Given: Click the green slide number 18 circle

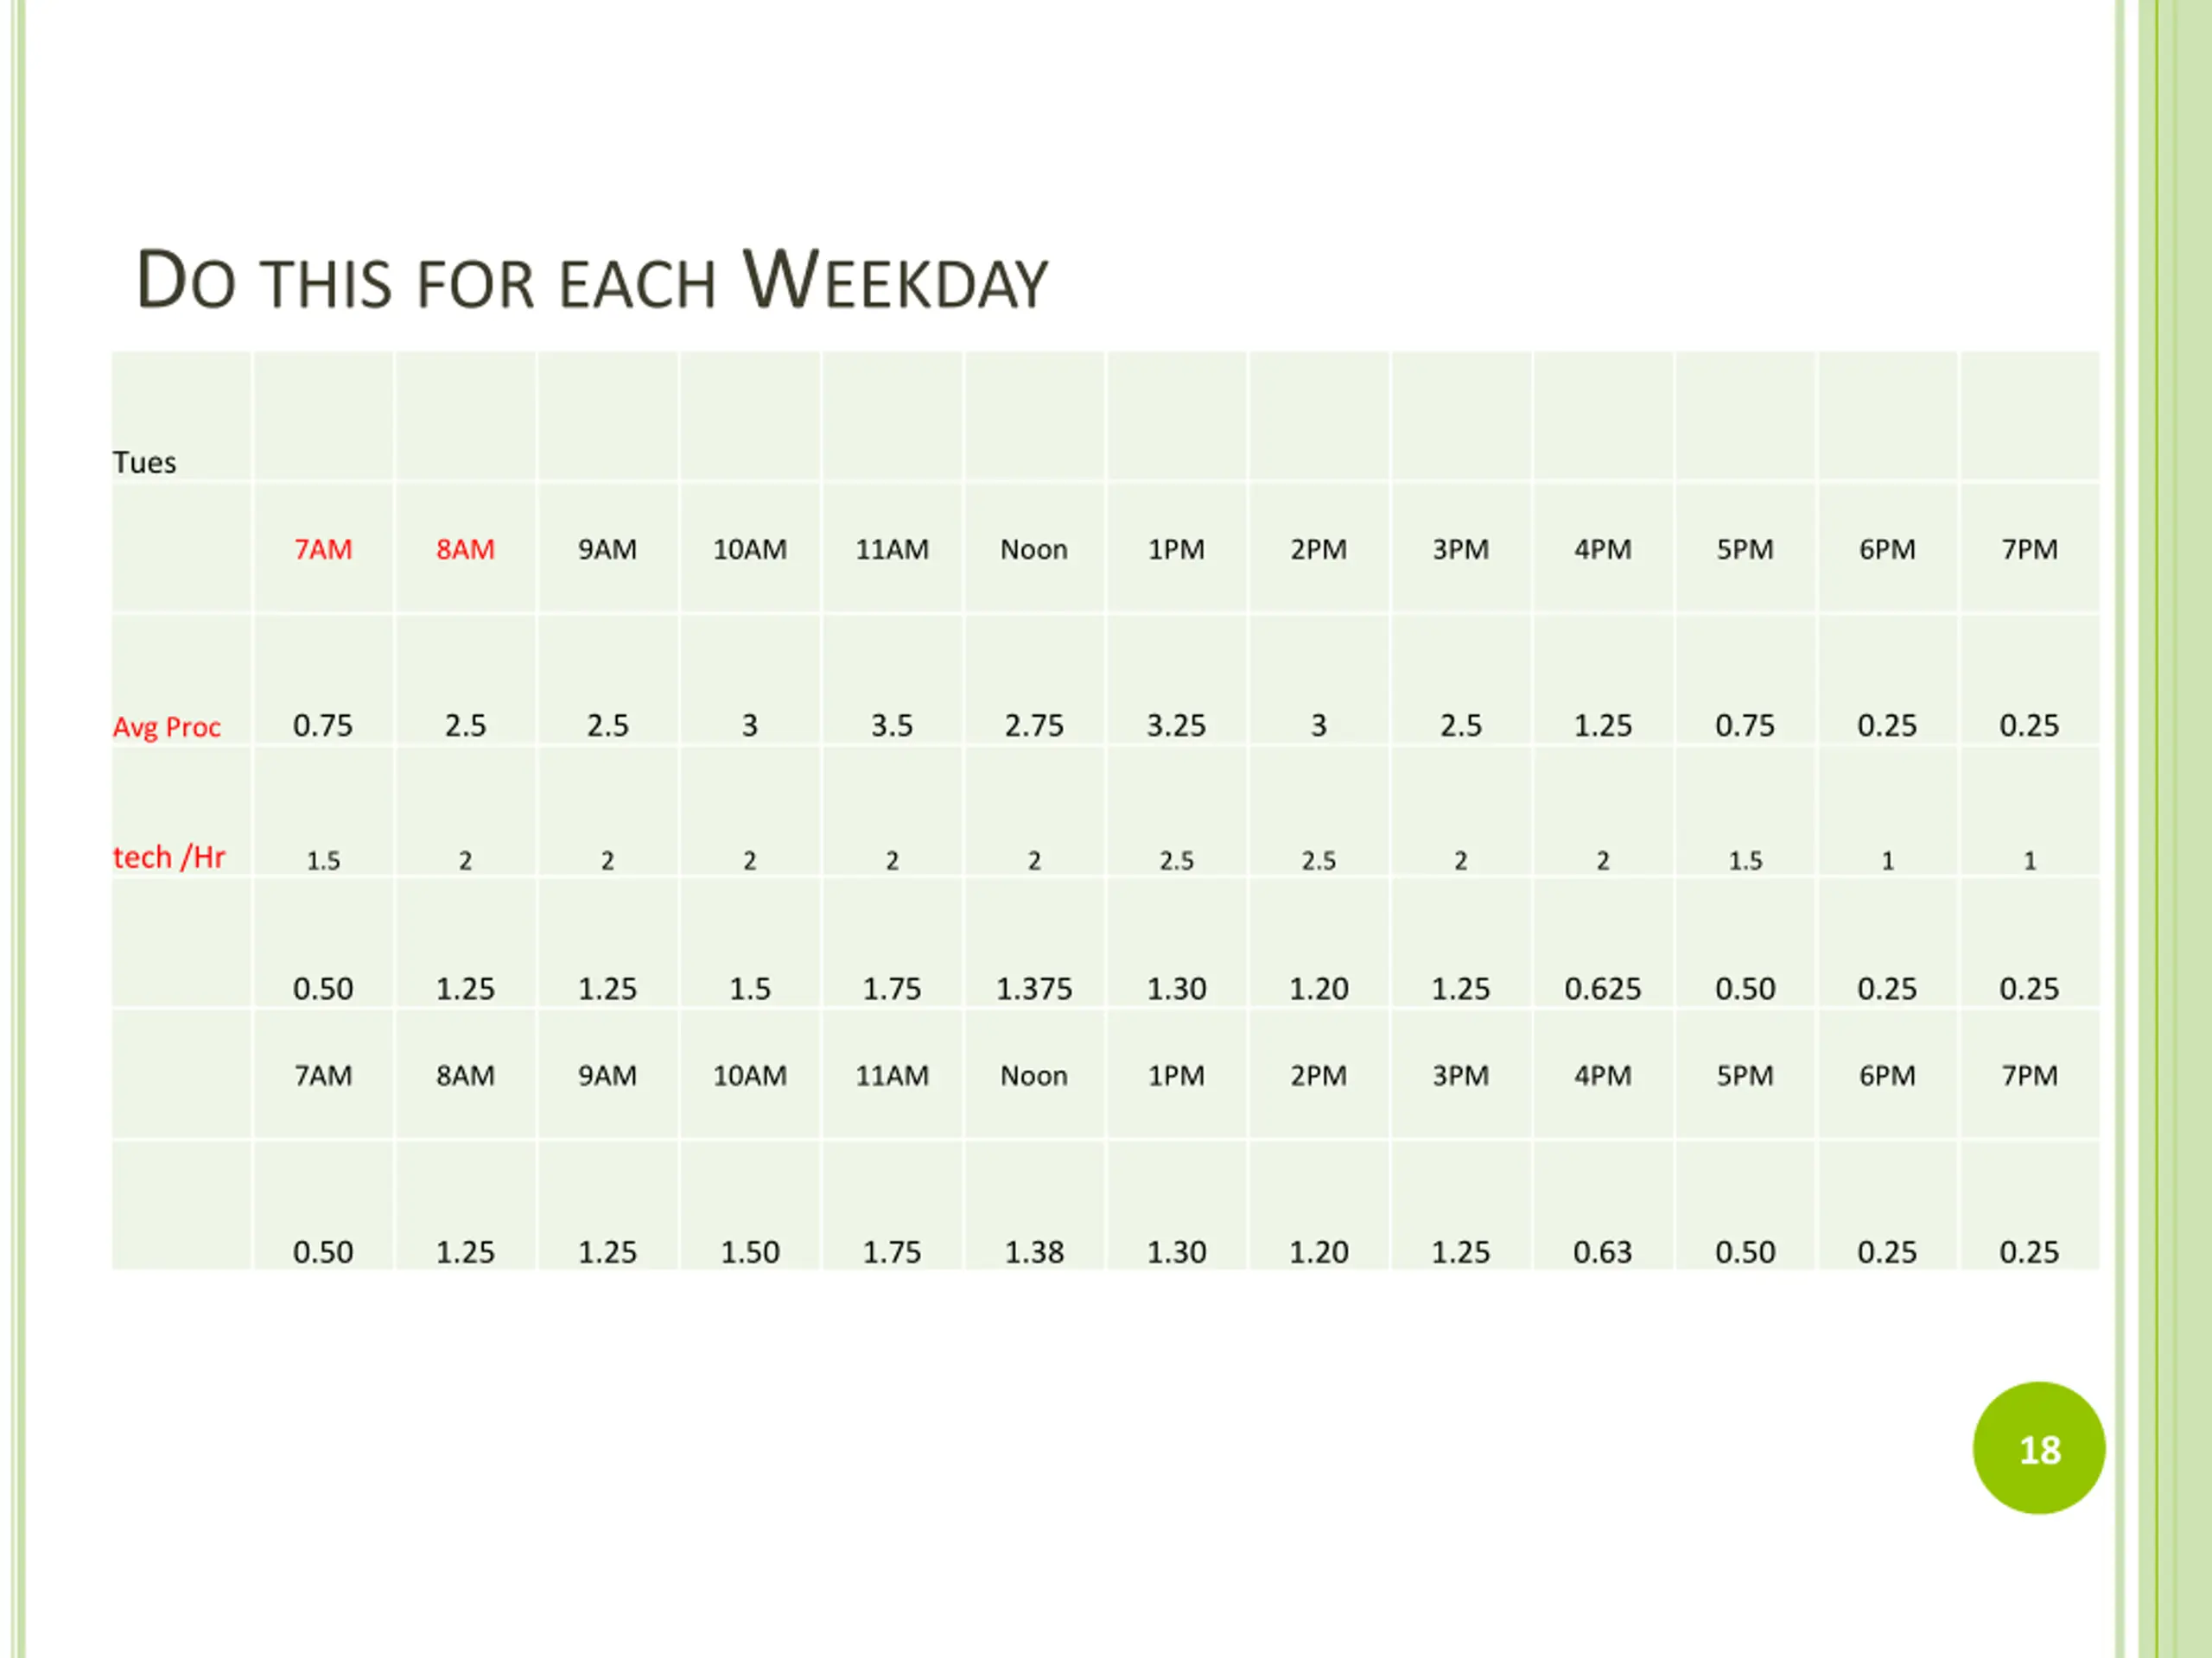Looking at the screenshot, I should (2039, 1448).
